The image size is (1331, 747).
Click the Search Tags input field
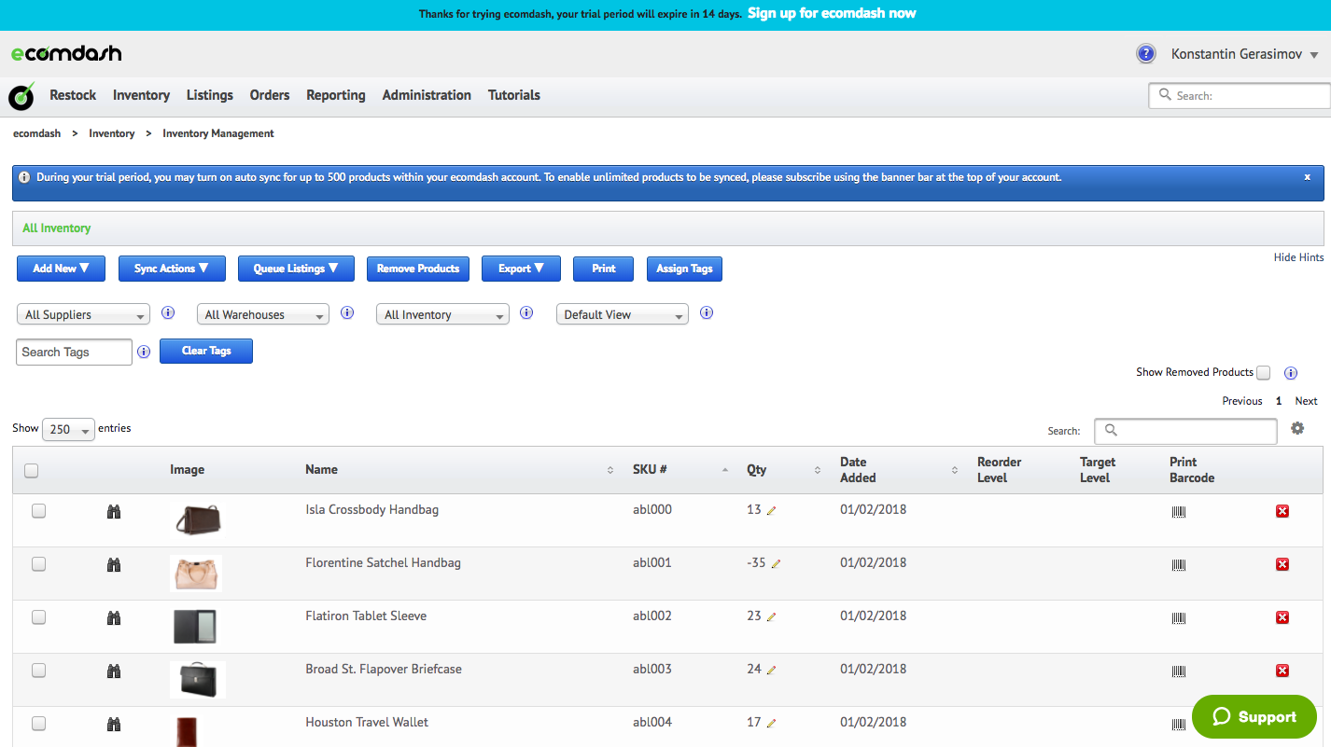click(74, 353)
